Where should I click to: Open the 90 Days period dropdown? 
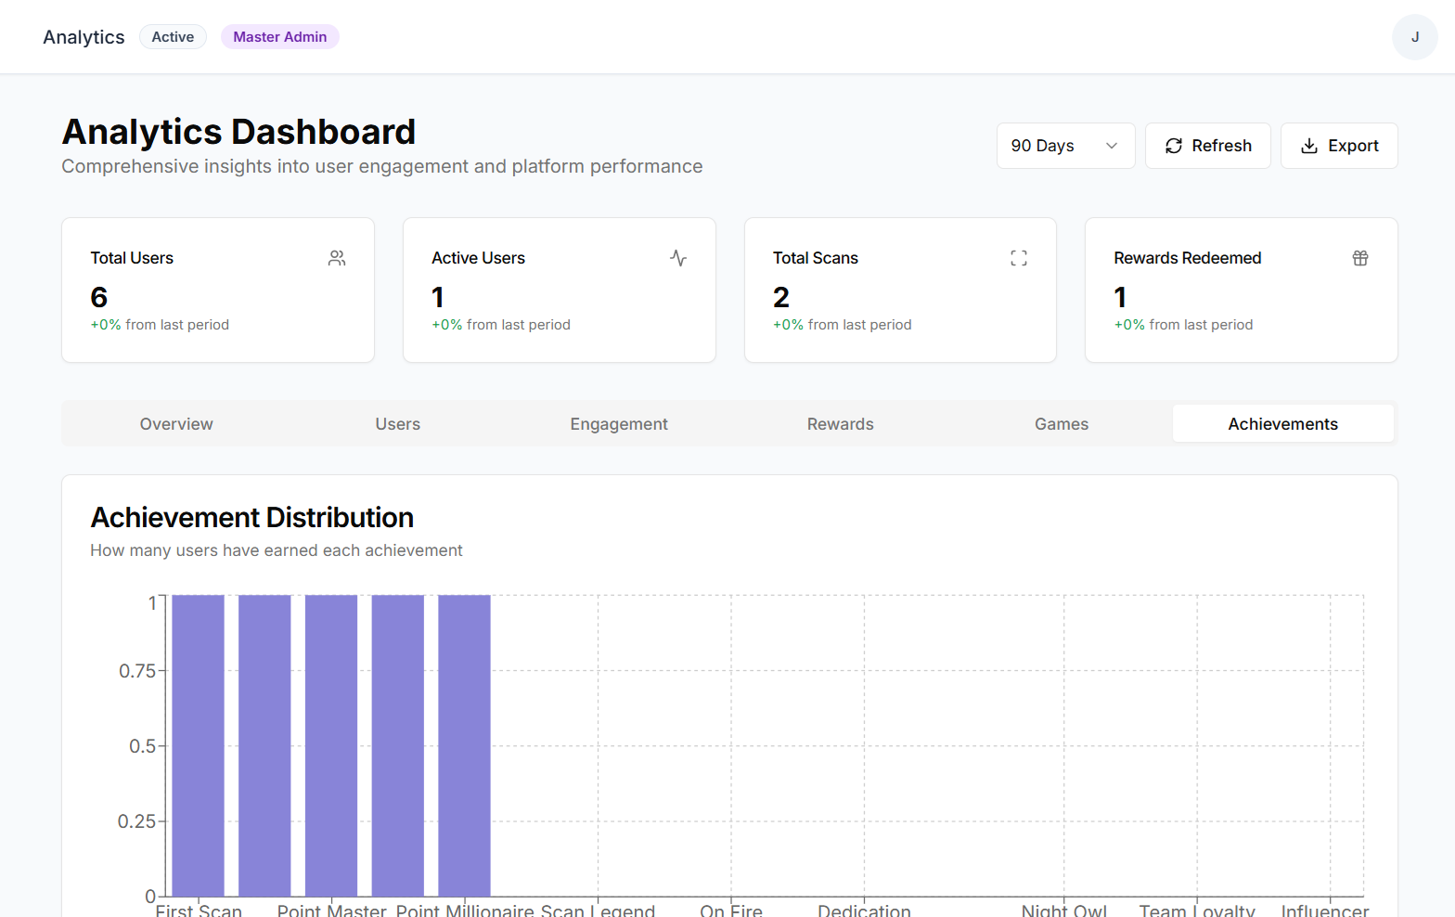1064,146
